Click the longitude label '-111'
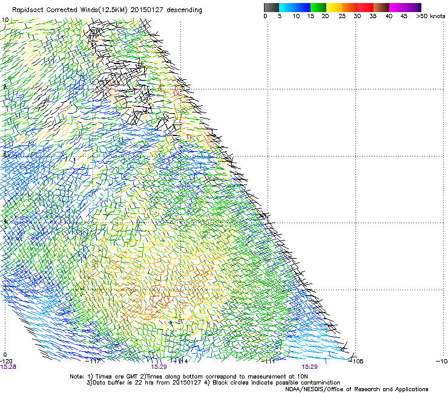The image size is (448, 393). (x=268, y=362)
